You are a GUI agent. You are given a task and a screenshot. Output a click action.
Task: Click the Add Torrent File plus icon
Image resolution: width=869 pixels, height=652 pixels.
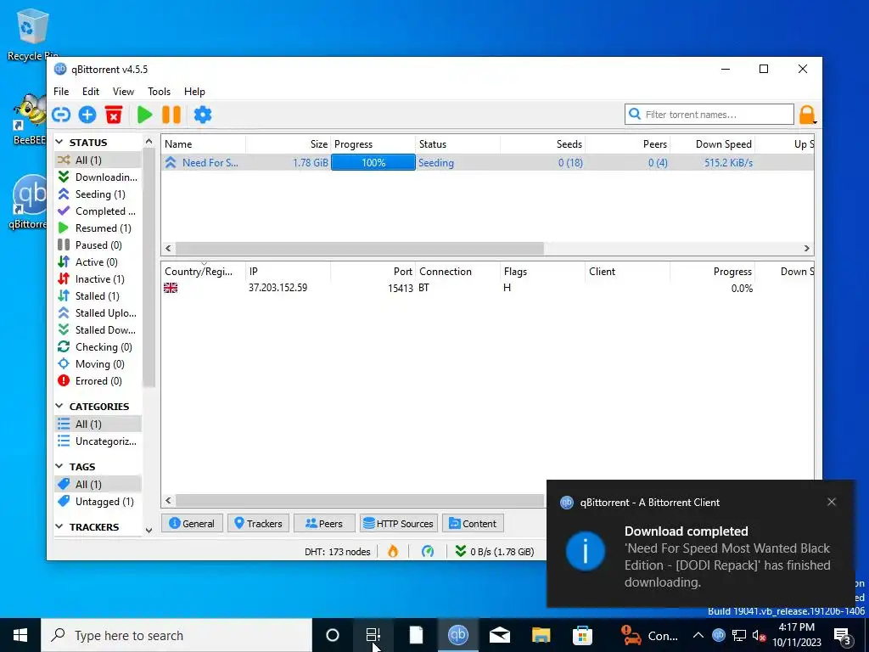87,115
